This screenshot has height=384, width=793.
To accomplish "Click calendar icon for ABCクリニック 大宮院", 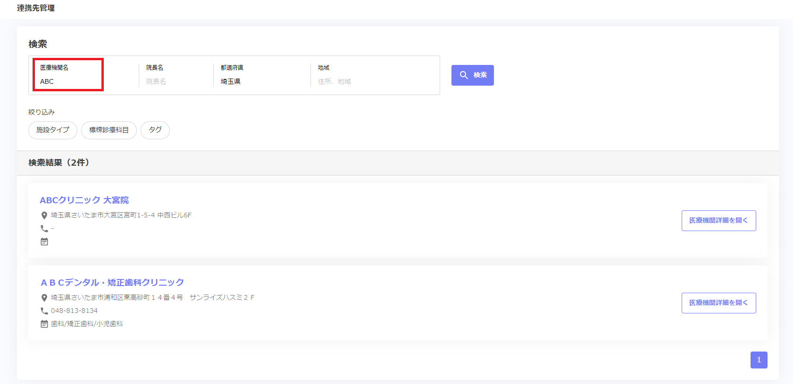I will [44, 241].
